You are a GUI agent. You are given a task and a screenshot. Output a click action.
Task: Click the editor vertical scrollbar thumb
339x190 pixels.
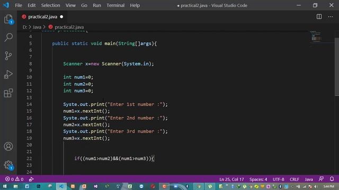(337, 67)
